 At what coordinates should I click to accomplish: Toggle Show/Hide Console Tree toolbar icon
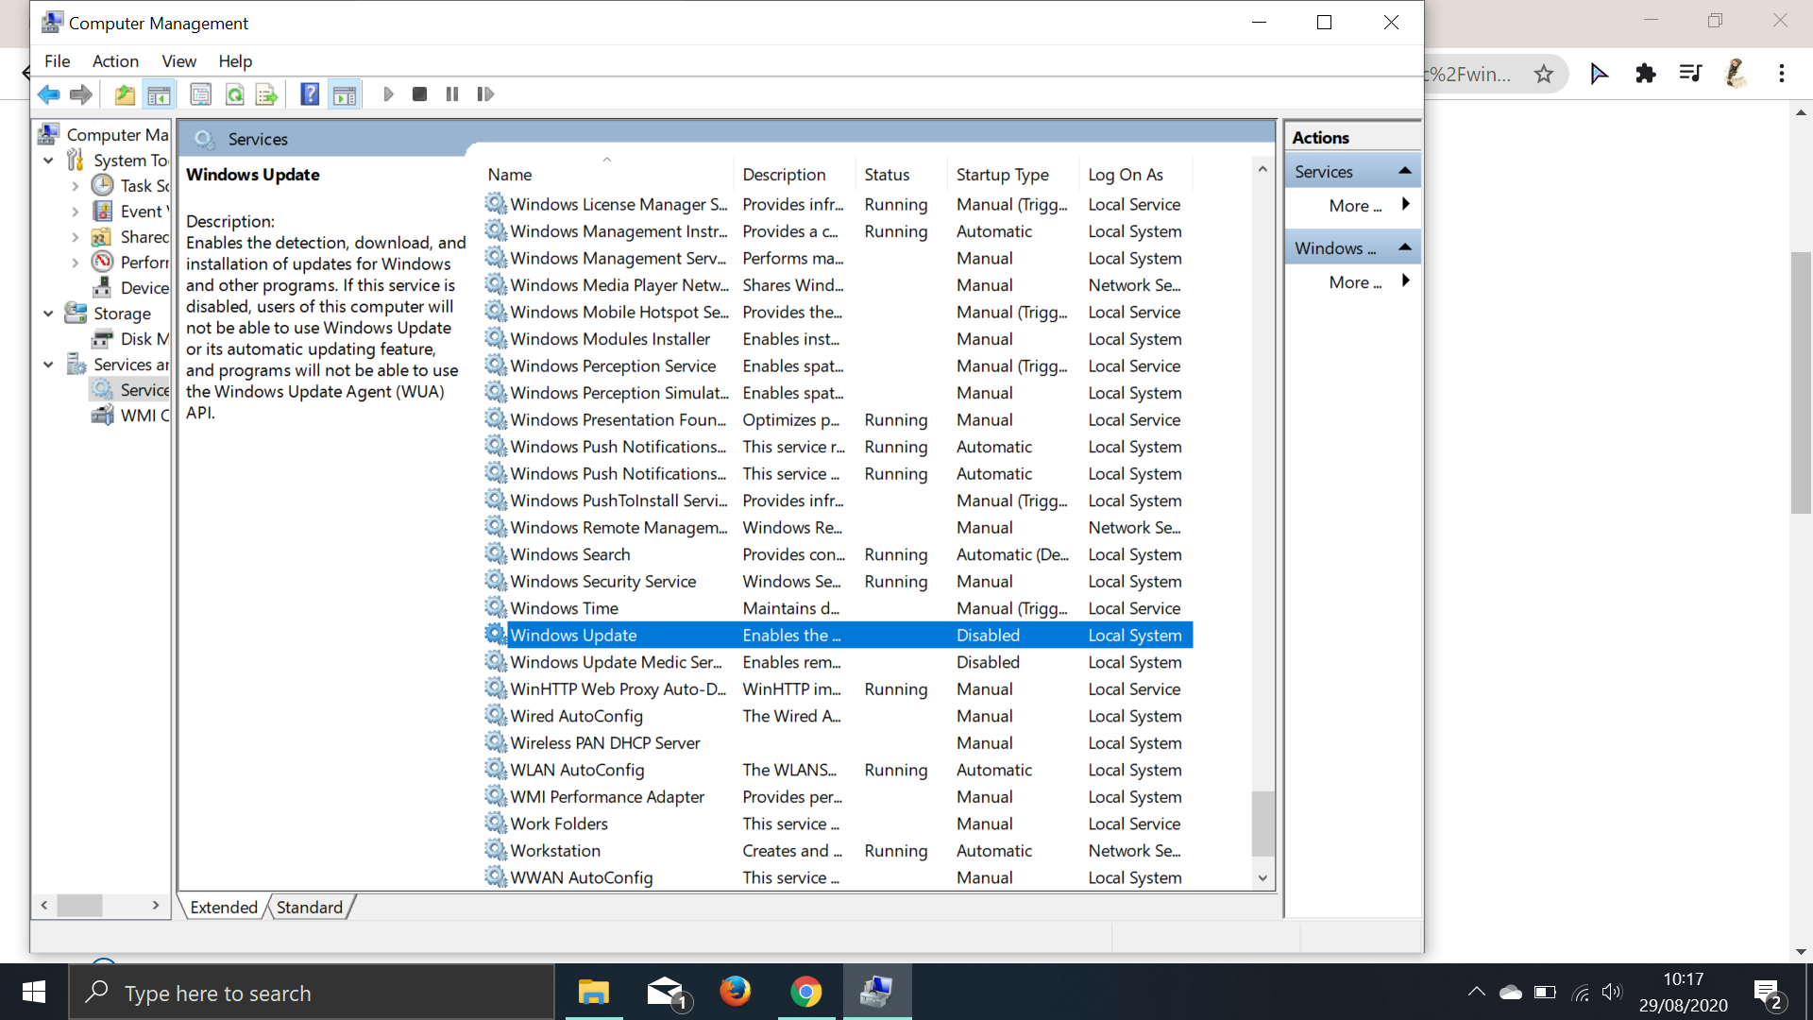[159, 94]
